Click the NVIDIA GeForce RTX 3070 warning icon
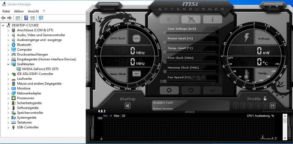The image size is (293, 144). click(19, 69)
